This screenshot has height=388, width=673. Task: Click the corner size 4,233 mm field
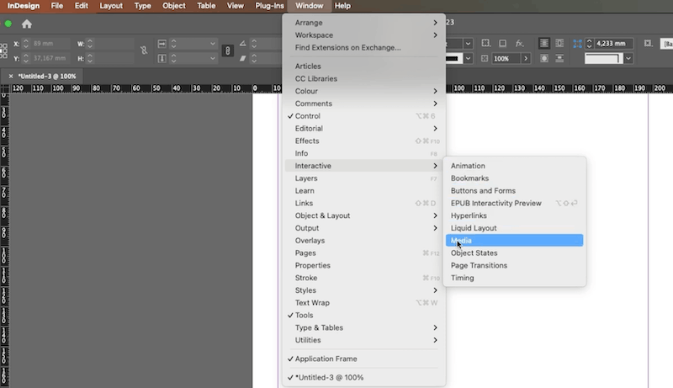tap(614, 44)
